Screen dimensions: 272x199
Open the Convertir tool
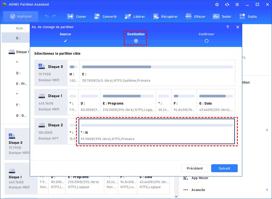tap(106, 16)
